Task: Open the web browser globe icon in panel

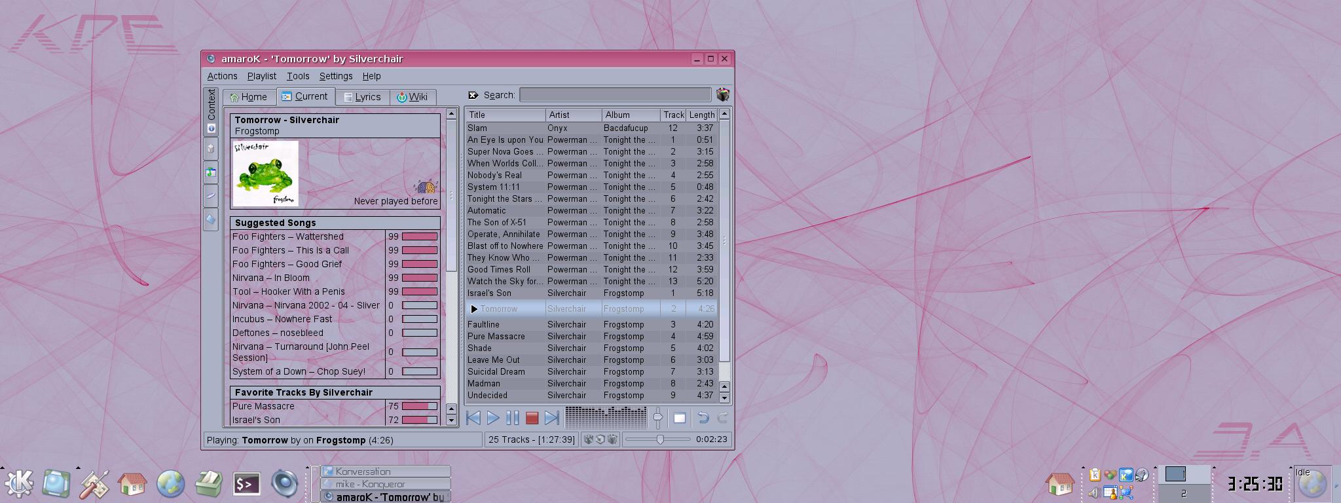Action: tap(170, 484)
